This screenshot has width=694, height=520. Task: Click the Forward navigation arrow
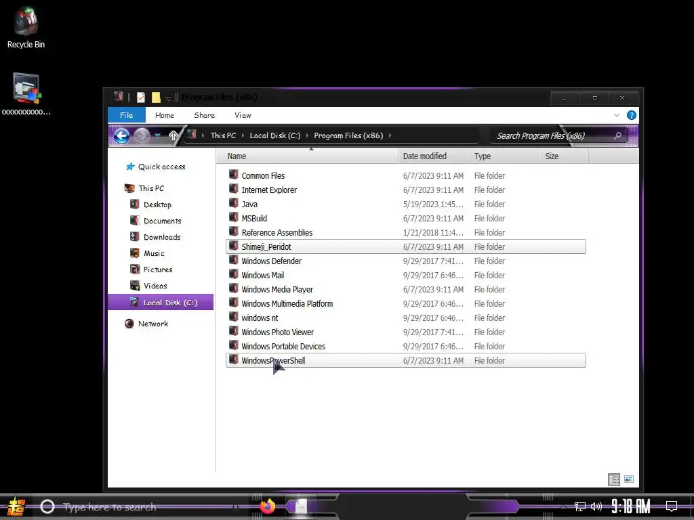(x=142, y=135)
